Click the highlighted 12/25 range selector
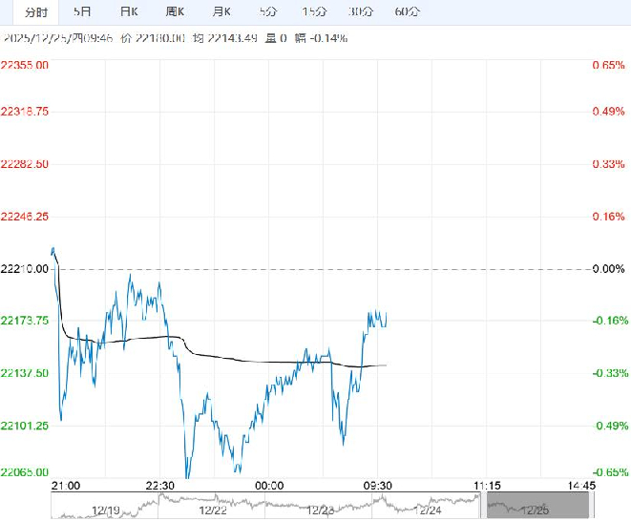The image size is (631, 521). coord(536,508)
